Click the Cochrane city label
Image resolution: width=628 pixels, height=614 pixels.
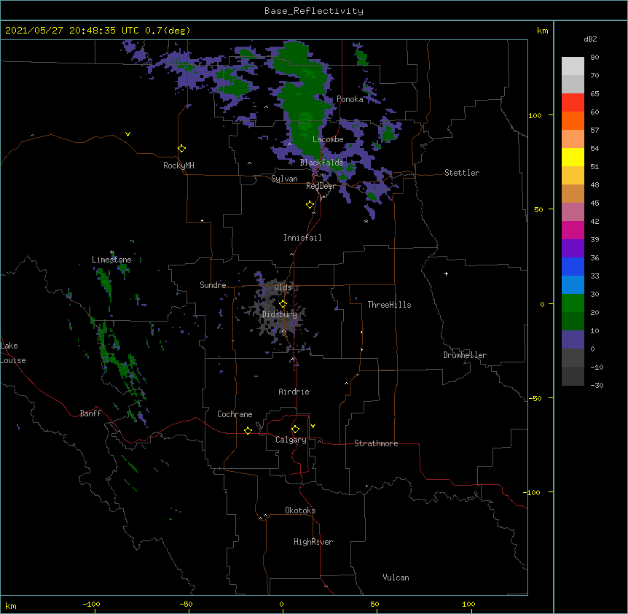[x=235, y=414]
